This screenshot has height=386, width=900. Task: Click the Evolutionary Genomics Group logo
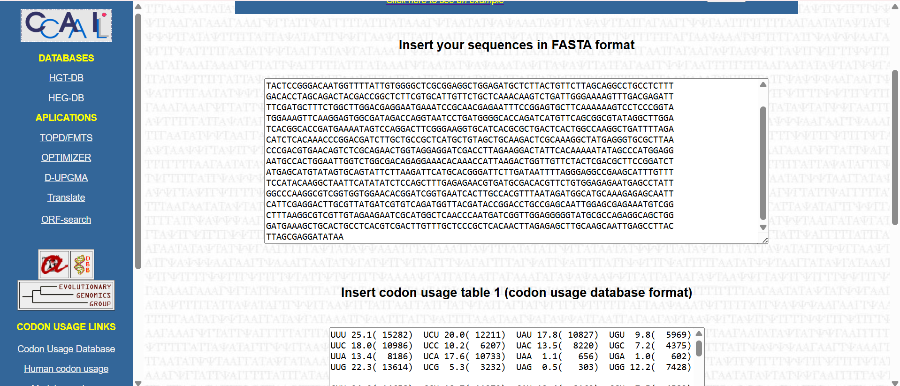[66, 295]
